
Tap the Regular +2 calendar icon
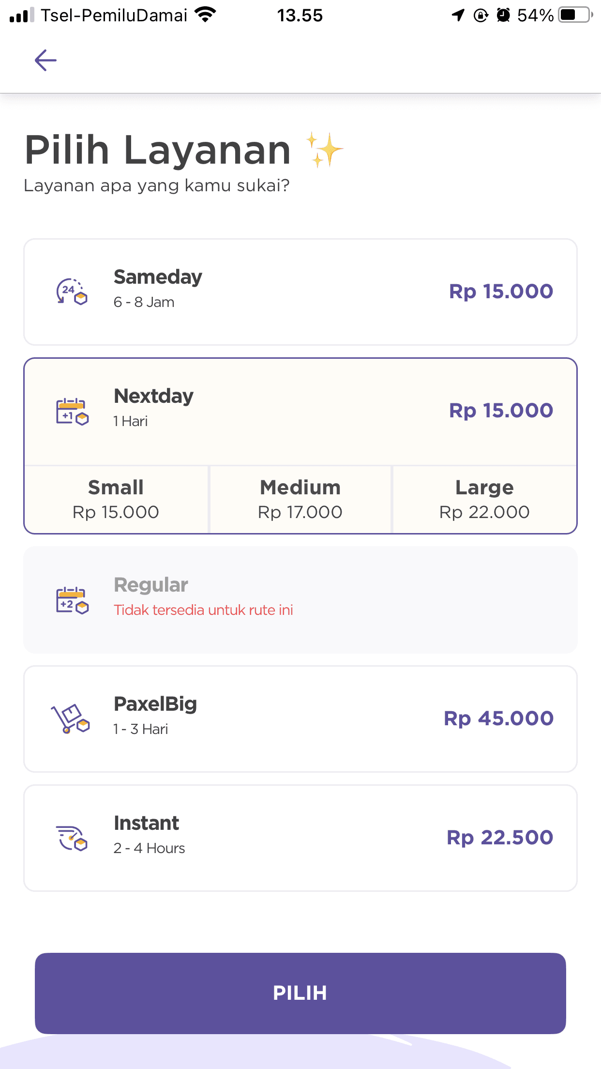pos(72,600)
